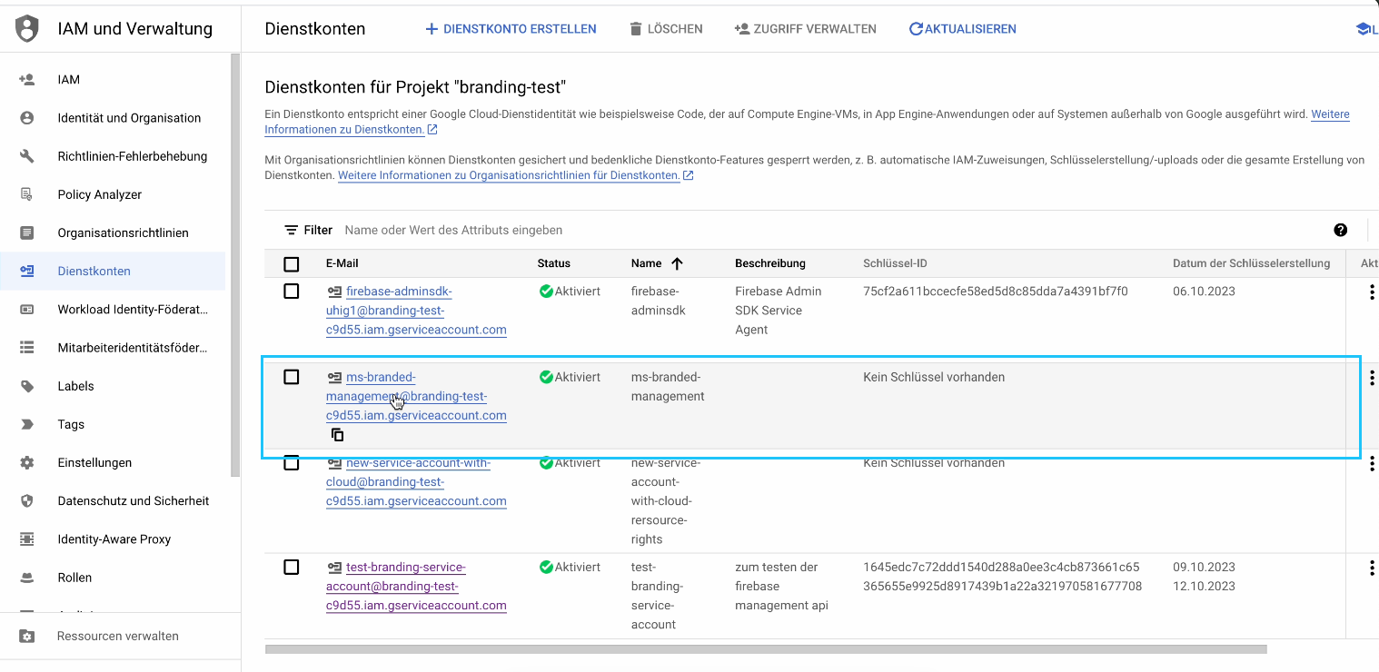Click the Richtlinien-Fehlerbehebung wrench icon

[27, 156]
